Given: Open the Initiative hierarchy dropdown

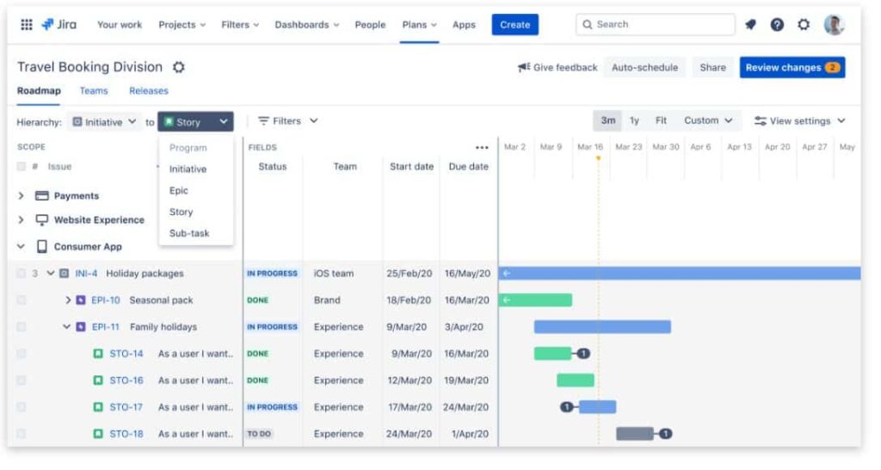Looking at the screenshot, I should pos(104,122).
